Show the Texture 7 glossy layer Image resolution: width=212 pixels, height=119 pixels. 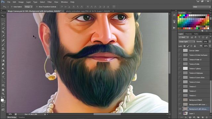(x=180, y=68)
